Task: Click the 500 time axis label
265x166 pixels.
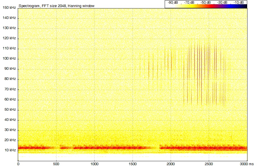Action: coord(56,164)
